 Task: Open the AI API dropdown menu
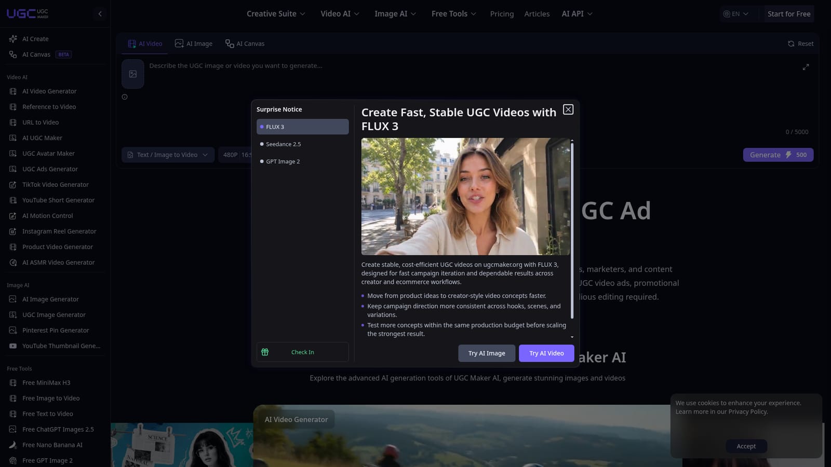click(x=577, y=14)
